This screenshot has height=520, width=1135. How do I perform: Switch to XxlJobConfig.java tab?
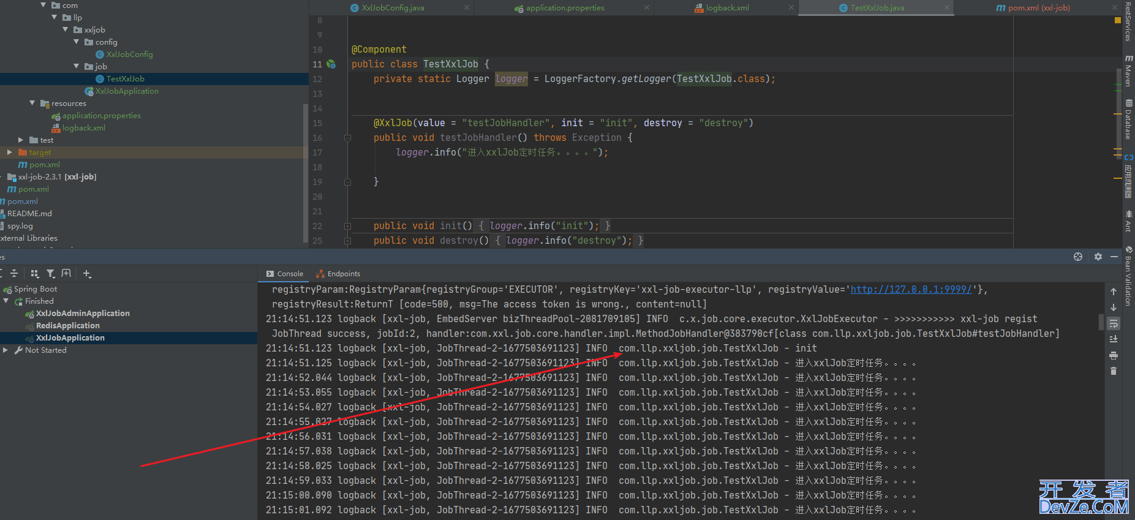tap(392, 7)
